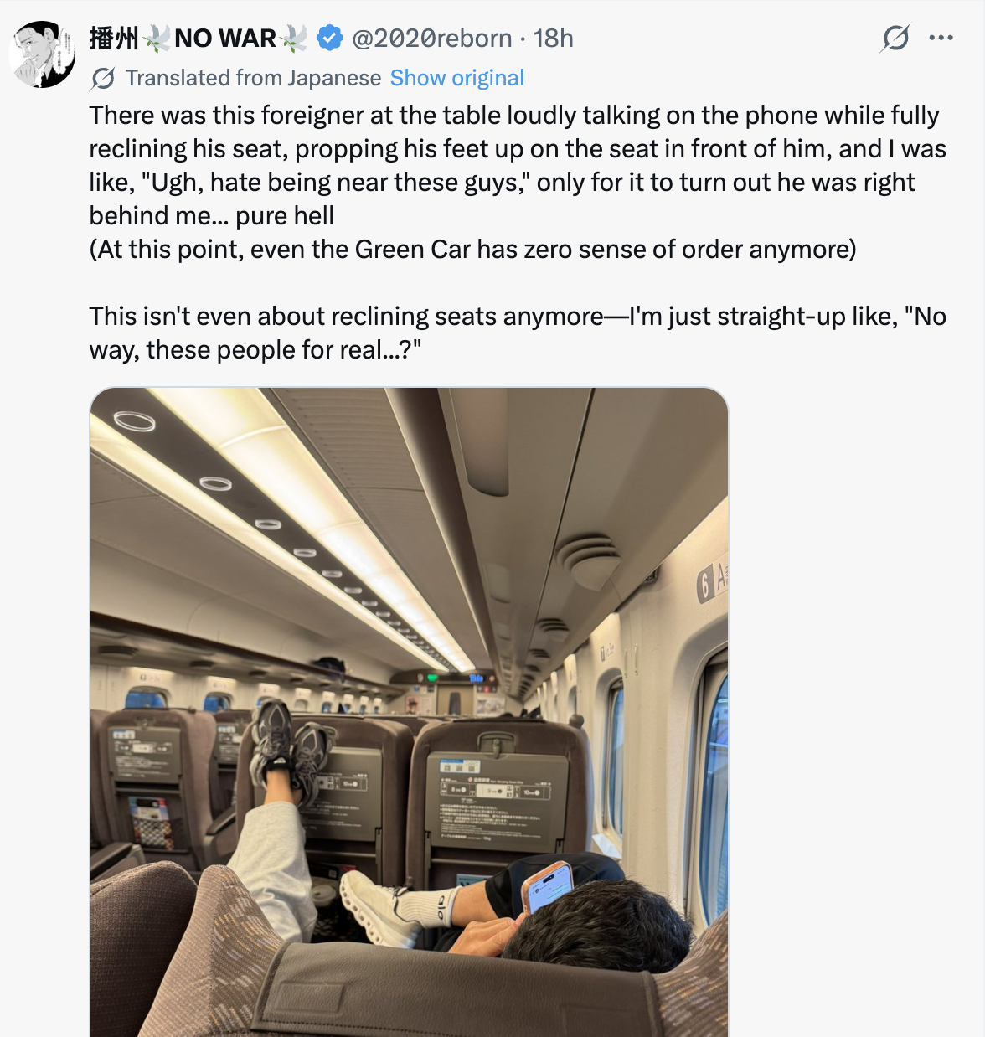
Task: Click the 播州 display name
Action: point(114,38)
